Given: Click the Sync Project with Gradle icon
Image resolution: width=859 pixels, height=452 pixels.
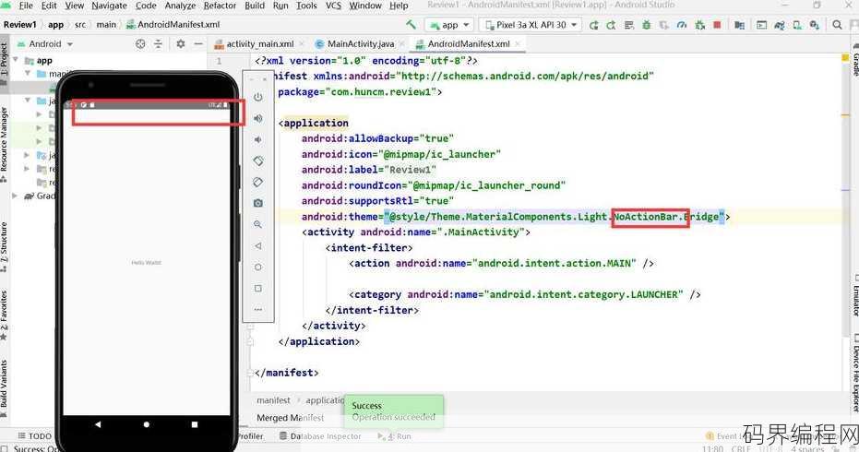Looking at the screenshot, I should pyautogui.click(x=780, y=25).
